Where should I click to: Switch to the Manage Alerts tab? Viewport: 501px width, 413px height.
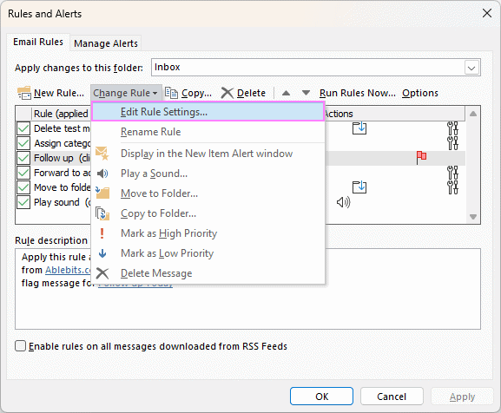point(106,43)
